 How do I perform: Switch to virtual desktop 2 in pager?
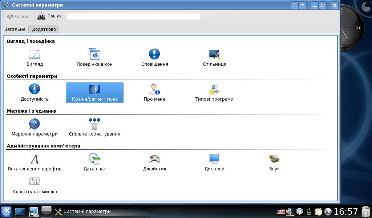point(46,214)
